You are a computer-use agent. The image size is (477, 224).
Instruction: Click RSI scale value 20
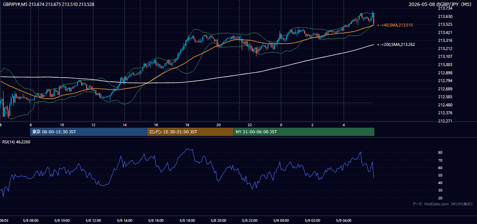(x=440, y=198)
